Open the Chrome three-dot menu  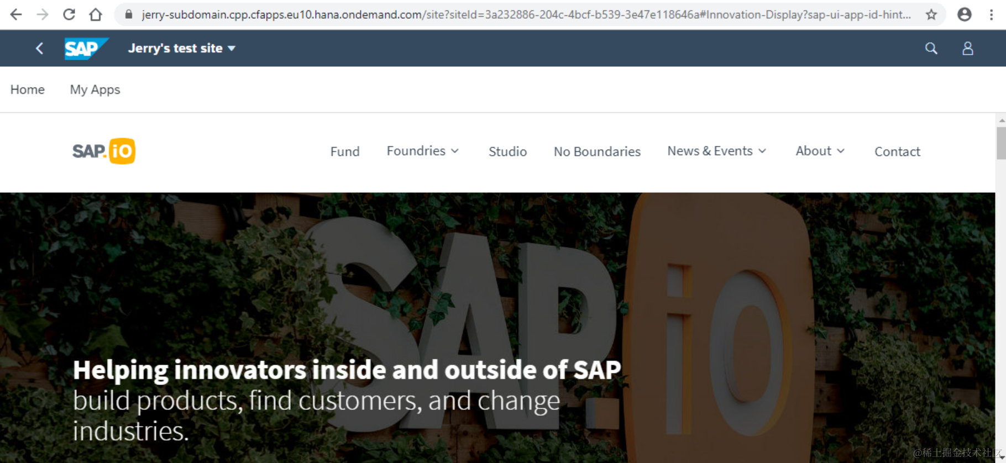pyautogui.click(x=991, y=14)
